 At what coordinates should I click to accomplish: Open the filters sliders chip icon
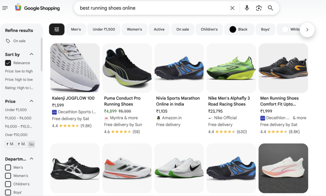tap(56, 29)
